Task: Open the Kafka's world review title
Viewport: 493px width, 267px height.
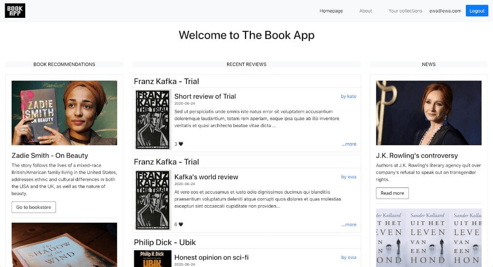Action: coord(206,177)
